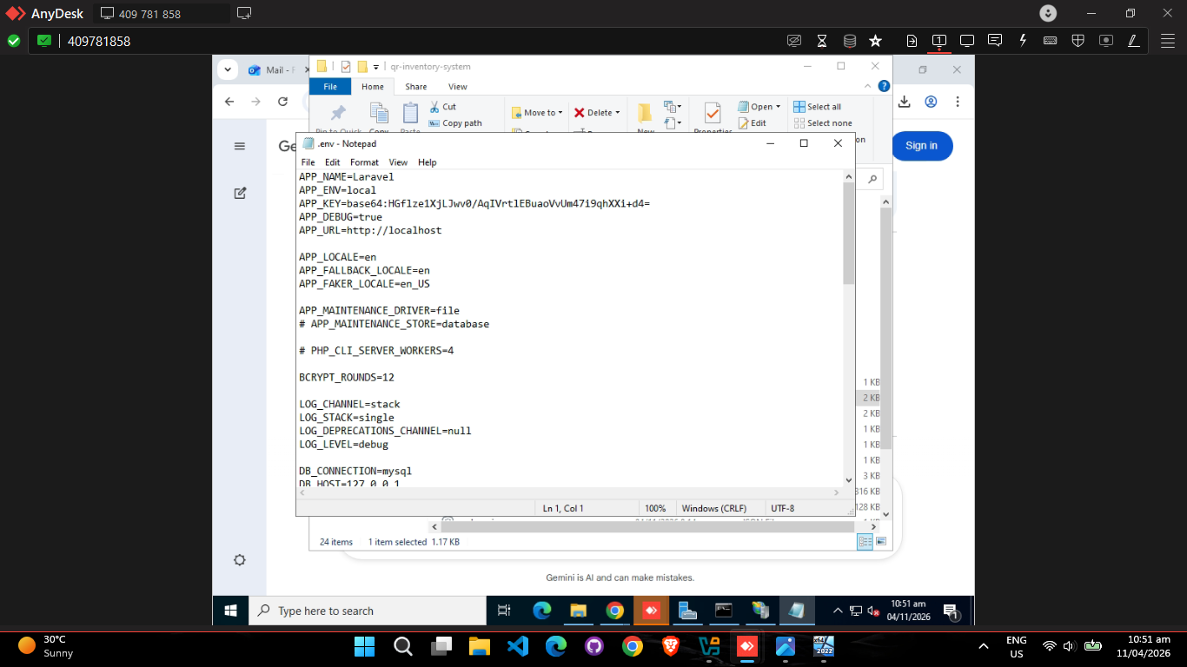The height and width of the screenshot is (667, 1187).
Task: Click the blue Sign in button
Action: [922, 146]
